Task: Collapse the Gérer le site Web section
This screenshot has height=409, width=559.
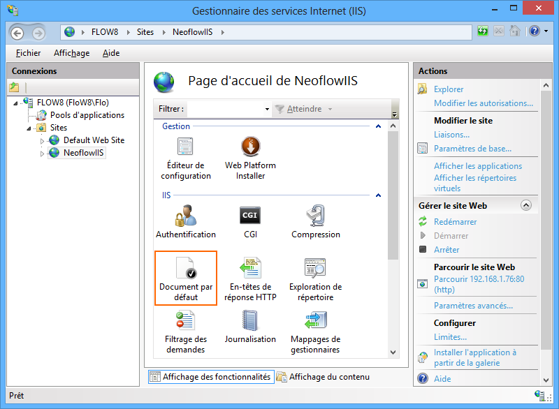Action: click(x=526, y=205)
